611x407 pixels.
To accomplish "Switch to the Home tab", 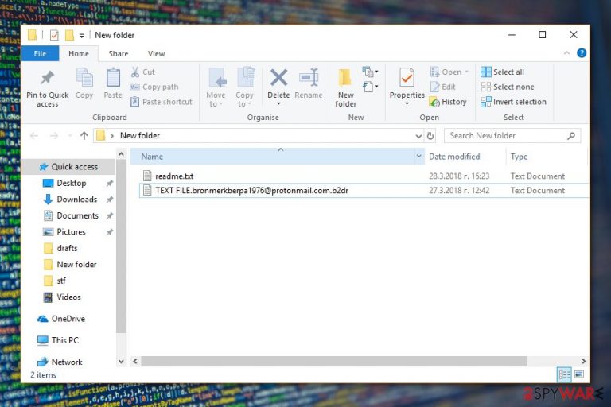I will 78,53.
